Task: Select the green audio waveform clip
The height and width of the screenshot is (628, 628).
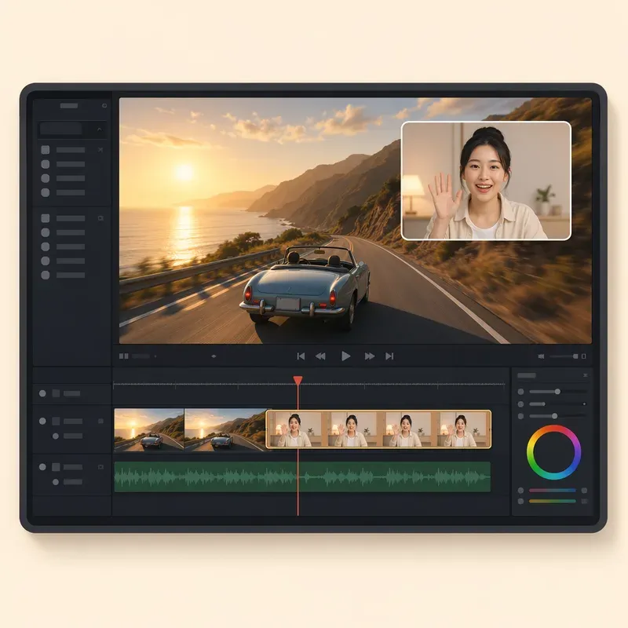Action: 302,476
